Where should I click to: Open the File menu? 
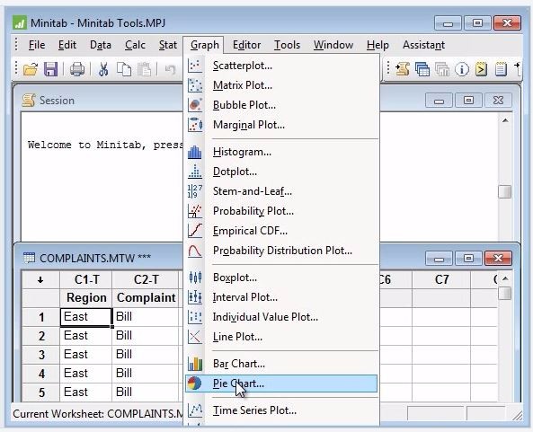[37, 45]
